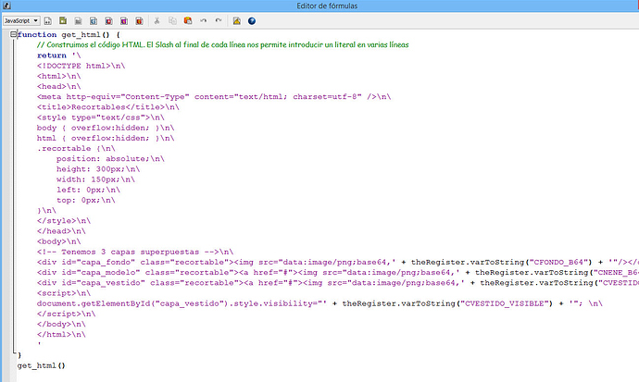Click the capa_vestido div line
The image size is (639, 382).
pos(338,283)
